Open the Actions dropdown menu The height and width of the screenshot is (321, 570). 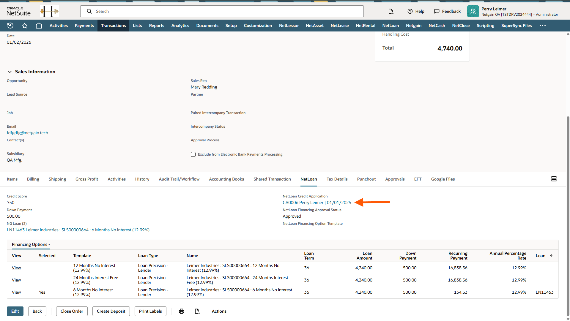(219, 311)
